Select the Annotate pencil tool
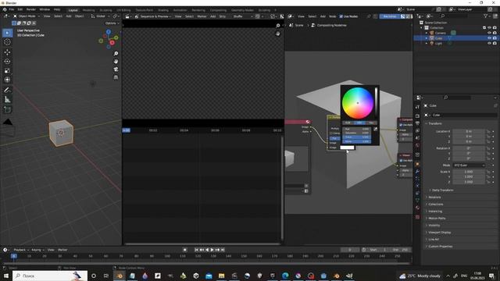Image resolution: width=500 pixels, height=281 pixels. click(7, 91)
